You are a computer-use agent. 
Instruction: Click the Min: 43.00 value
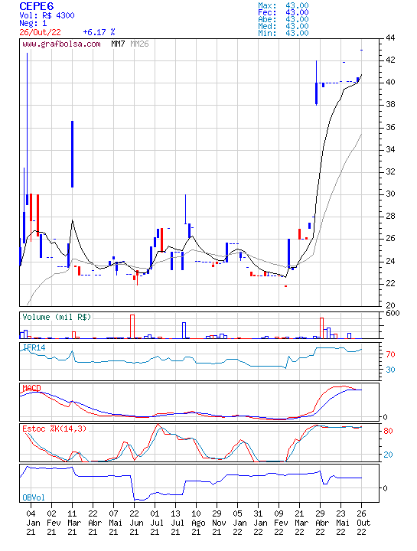(283, 34)
